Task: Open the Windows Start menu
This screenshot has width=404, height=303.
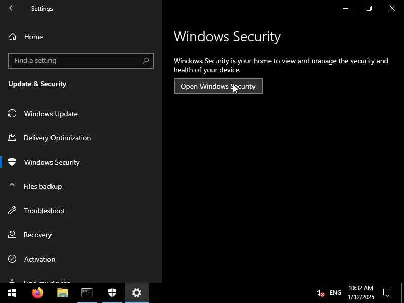Action: click(x=12, y=293)
